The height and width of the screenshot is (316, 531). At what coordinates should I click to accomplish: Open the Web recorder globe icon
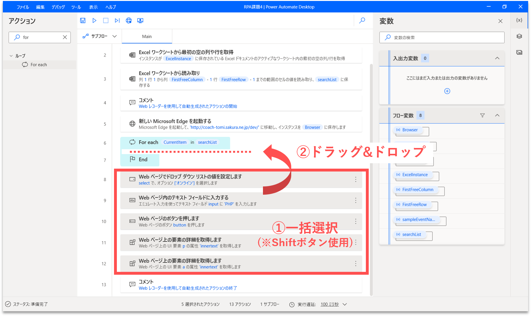tap(129, 21)
